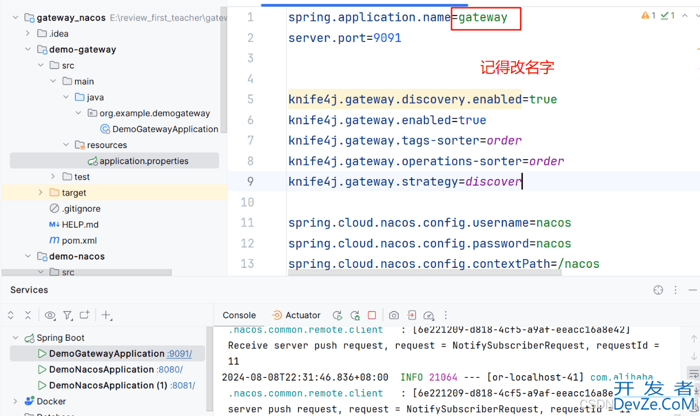The image size is (700, 416).
Task: Click the profiler gauge icon
Action: pyautogui.click(x=428, y=316)
